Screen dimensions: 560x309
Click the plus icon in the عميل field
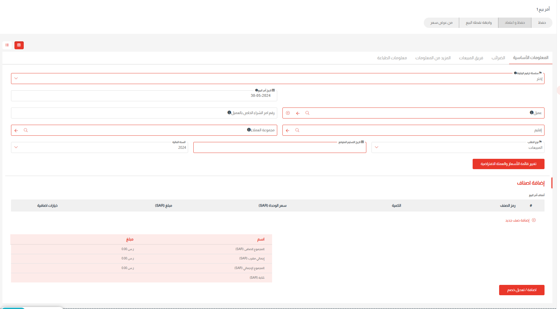tap(288, 113)
